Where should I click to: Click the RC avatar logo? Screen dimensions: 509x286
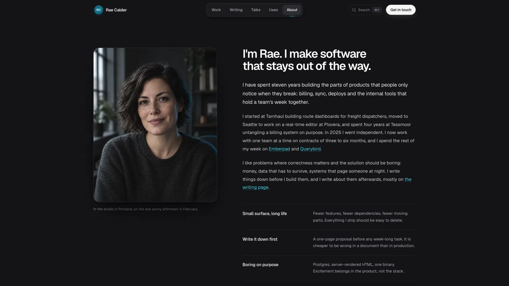(x=98, y=10)
